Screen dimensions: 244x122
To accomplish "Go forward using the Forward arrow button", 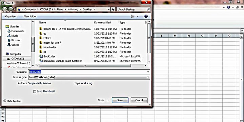I will coord(11,9).
